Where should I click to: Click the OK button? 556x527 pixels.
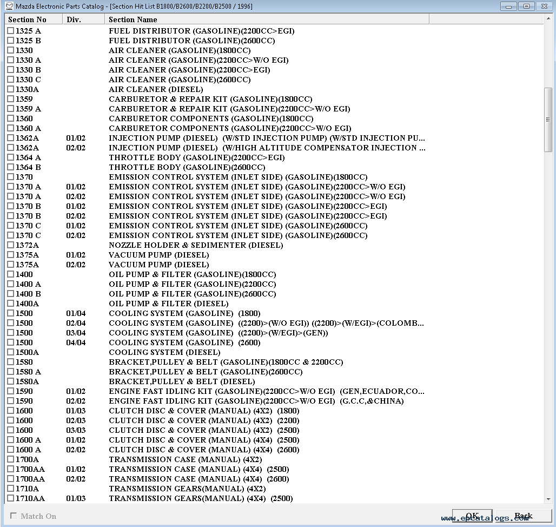coord(472,515)
